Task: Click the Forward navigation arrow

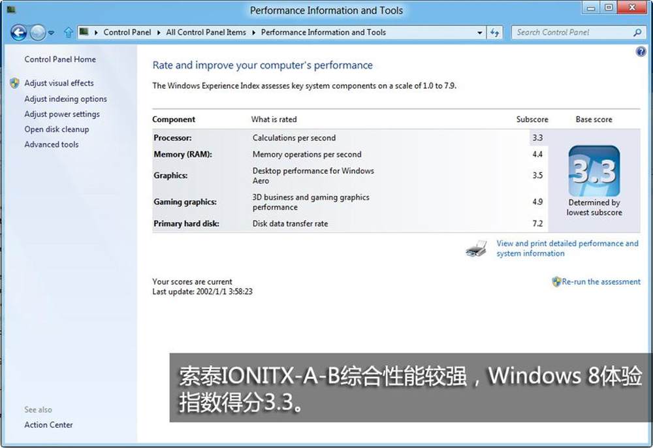Action: 38,32
